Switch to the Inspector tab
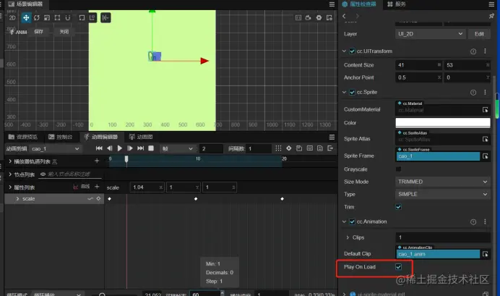The height and width of the screenshot is (296, 500). click(x=359, y=4)
